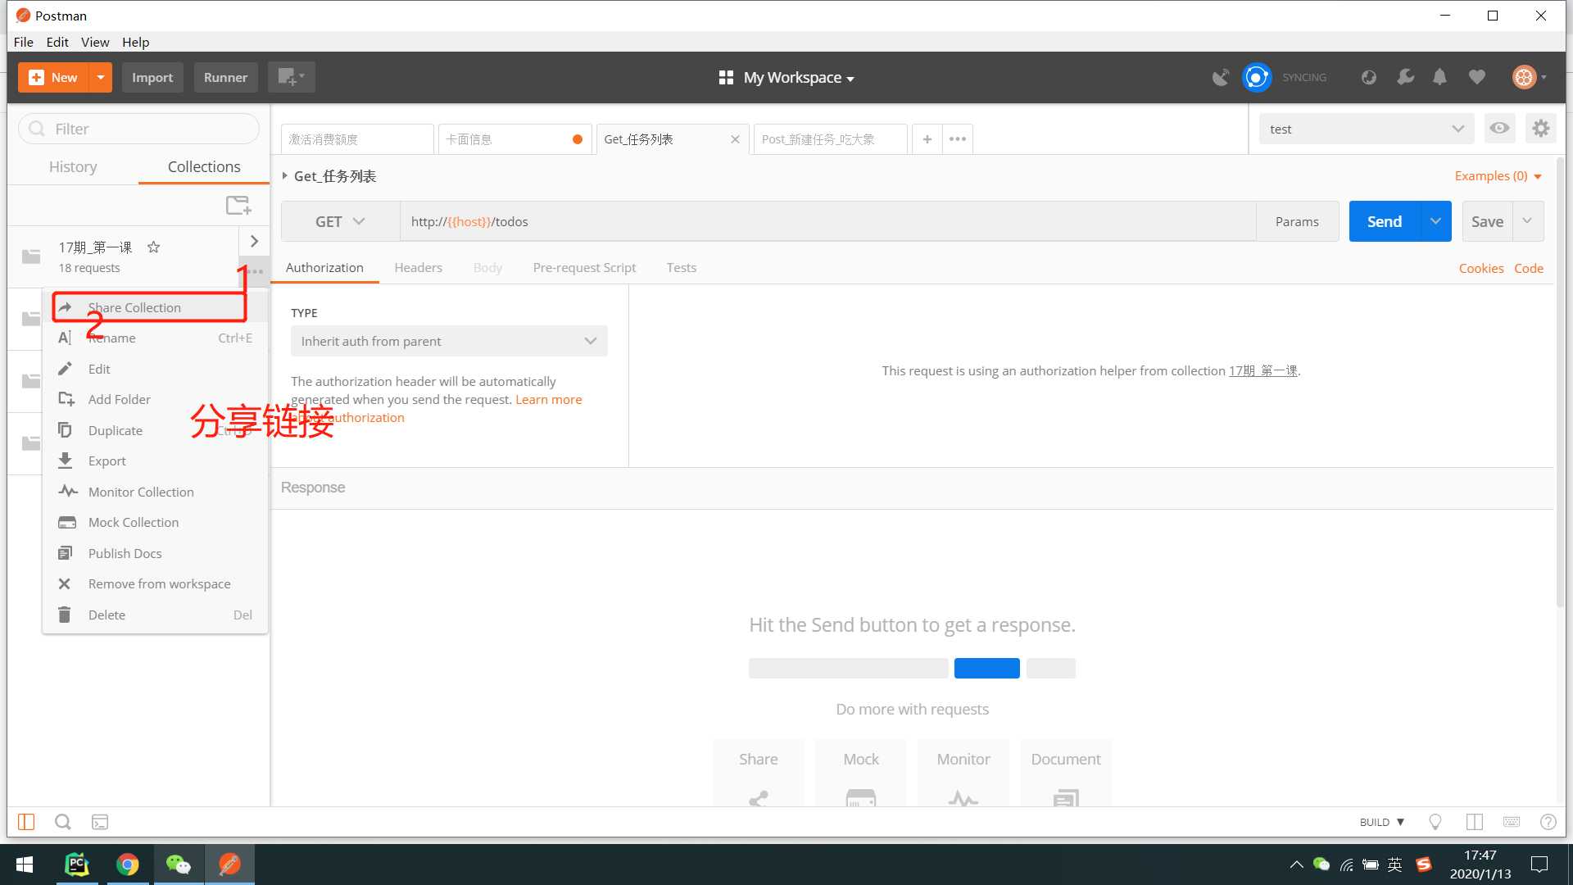Open the Postman console icon
The height and width of the screenshot is (885, 1573).
click(x=100, y=822)
